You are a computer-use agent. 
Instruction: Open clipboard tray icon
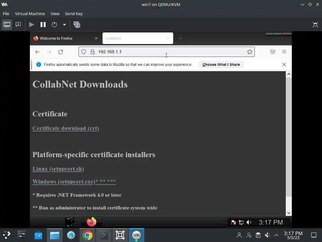258,235
